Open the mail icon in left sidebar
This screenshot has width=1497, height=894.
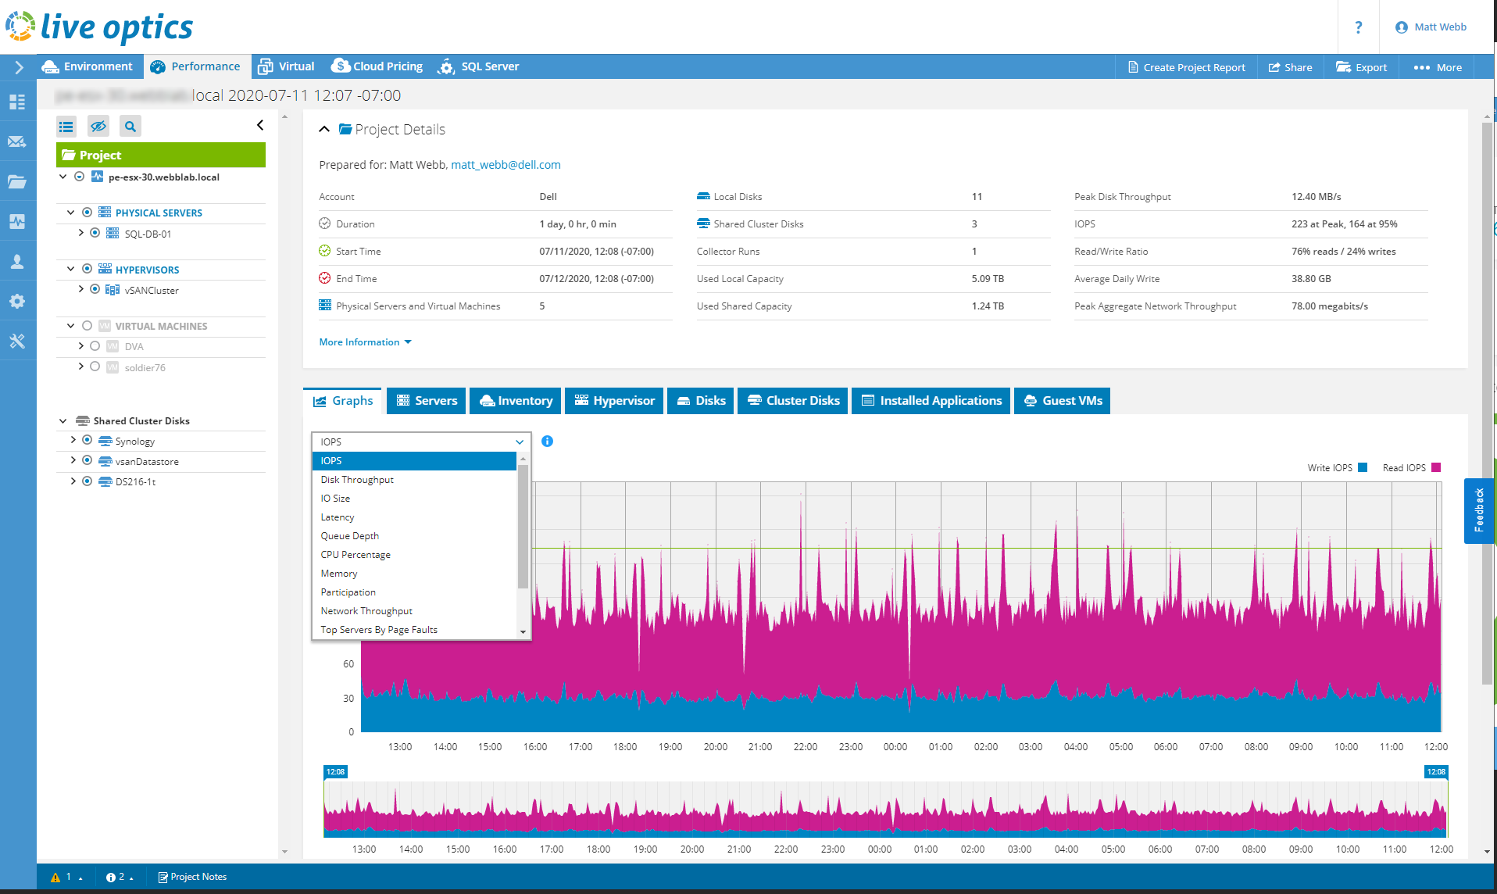coord(17,142)
